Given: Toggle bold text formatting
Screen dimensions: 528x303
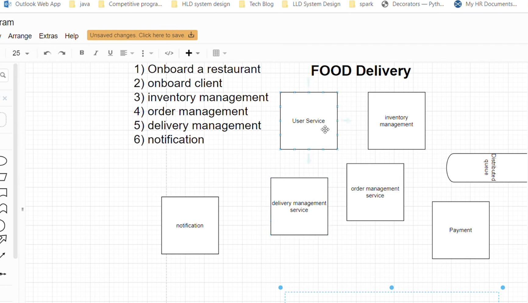Looking at the screenshot, I should (82, 53).
